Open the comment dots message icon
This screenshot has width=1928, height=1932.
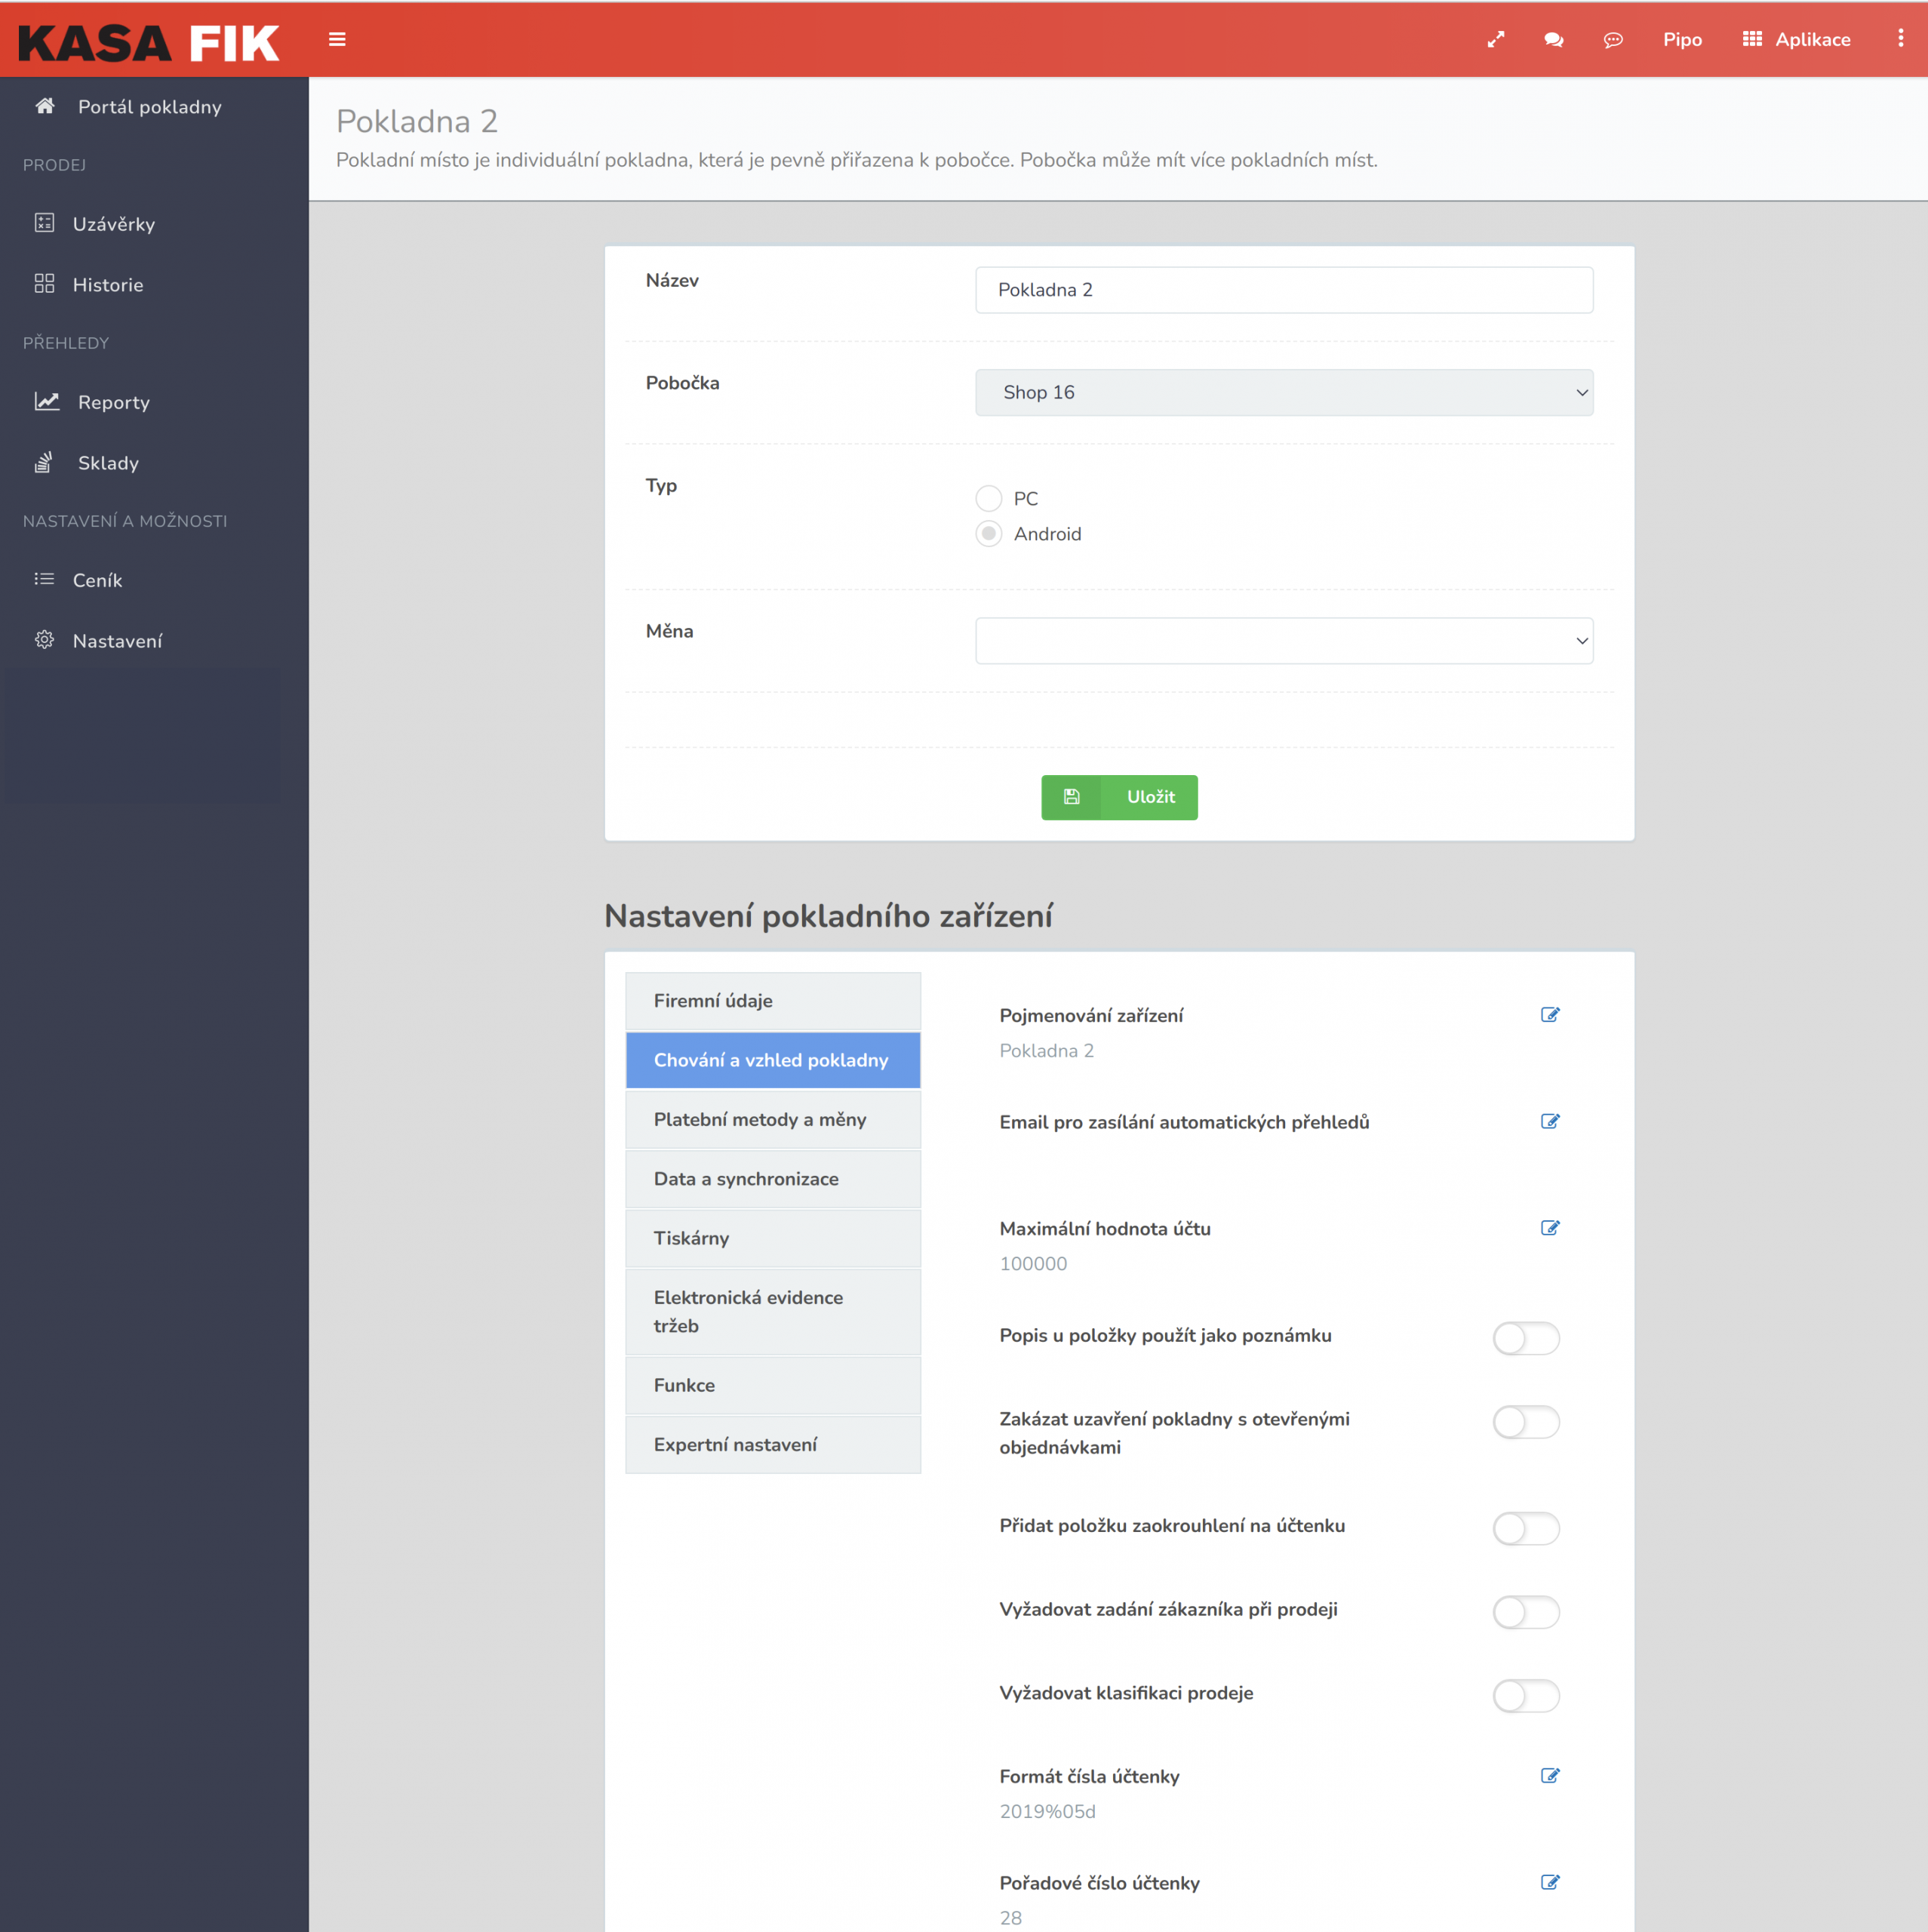click(x=1613, y=40)
